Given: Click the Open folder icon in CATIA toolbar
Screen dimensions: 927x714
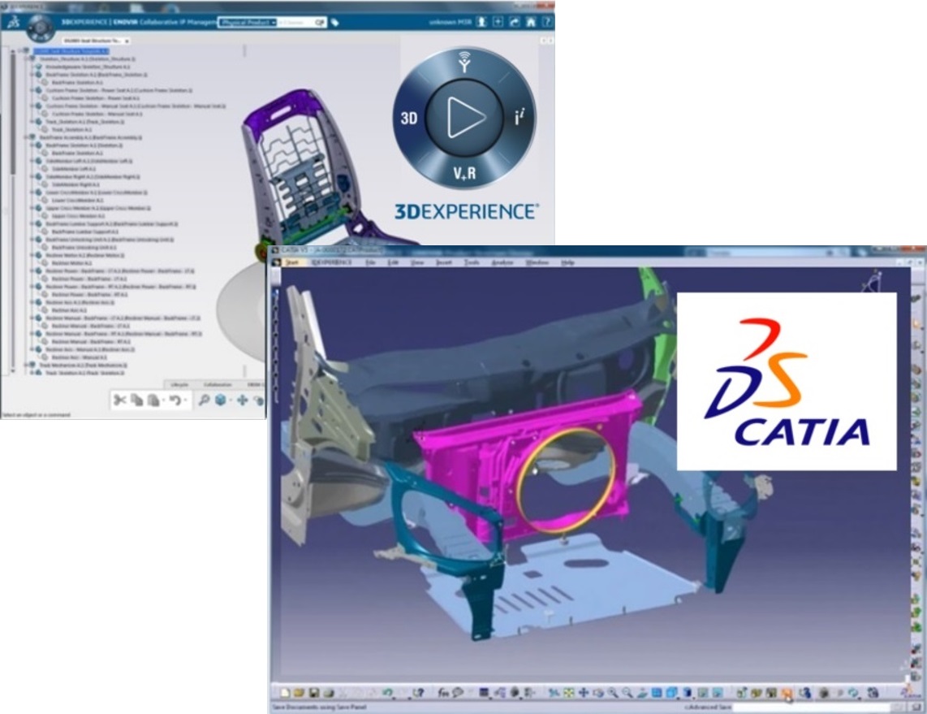Looking at the screenshot, I should [300, 693].
